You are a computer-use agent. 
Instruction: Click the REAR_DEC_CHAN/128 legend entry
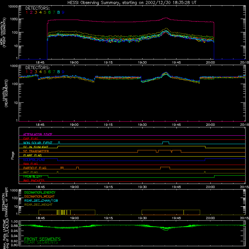41,200
